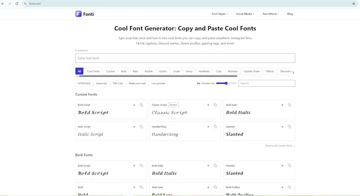
Task: Click the Uneven badge on Classic Script
Action: tap(173, 105)
